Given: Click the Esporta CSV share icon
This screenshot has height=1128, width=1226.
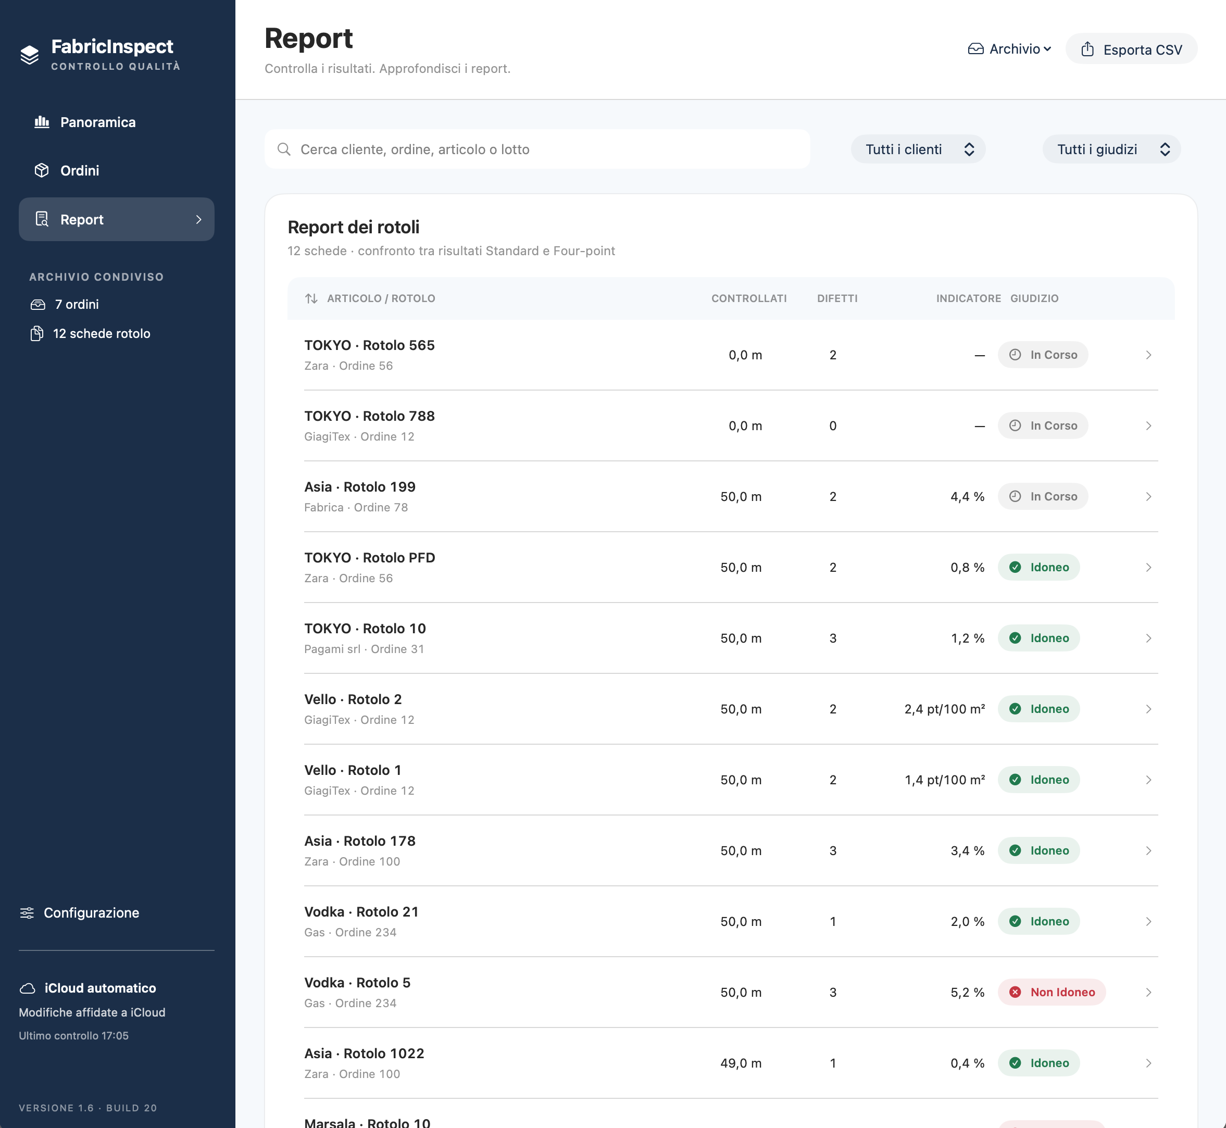Looking at the screenshot, I should tap(1087, 49).
